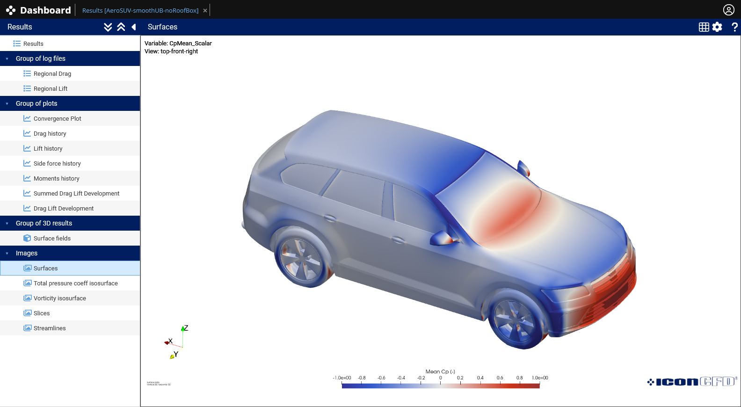Open the grid layout icon in Surfaces header
The width and height of the screenshot is (741, 407).
pos(704,27)
